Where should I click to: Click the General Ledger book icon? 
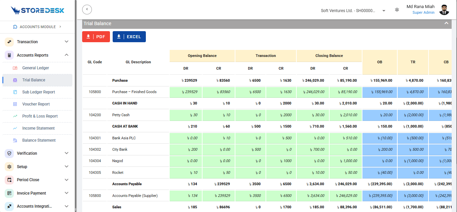15,68
